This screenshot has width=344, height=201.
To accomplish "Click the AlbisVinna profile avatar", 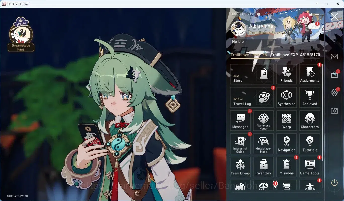I will coord(238,29).
